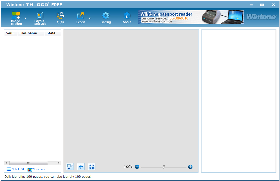Select the Image capture tool
The height and width of the screenshot is (181, 280).
[16, 17]
